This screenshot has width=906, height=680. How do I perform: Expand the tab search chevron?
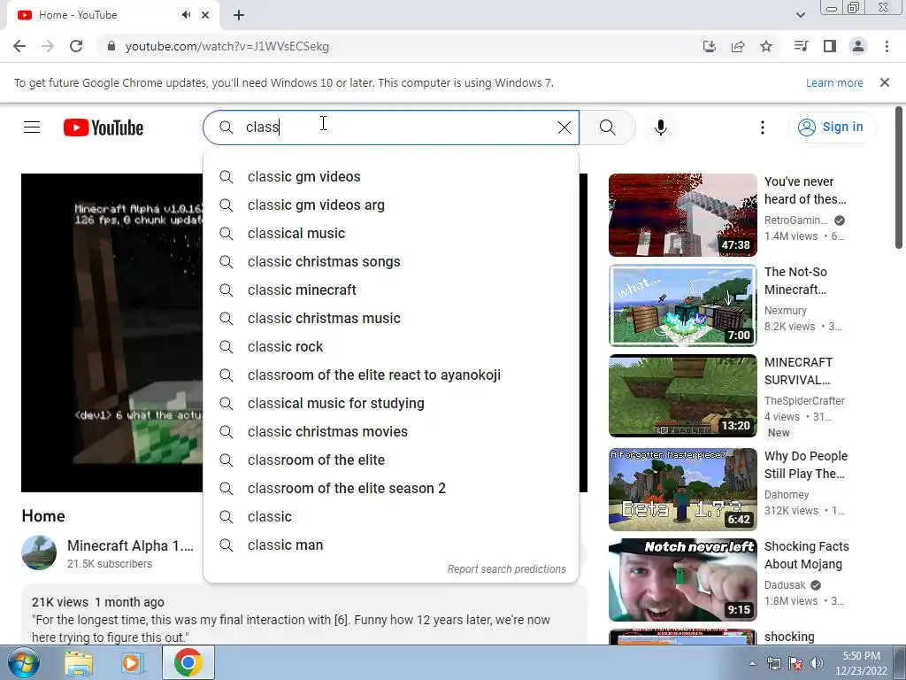(800, 15)
